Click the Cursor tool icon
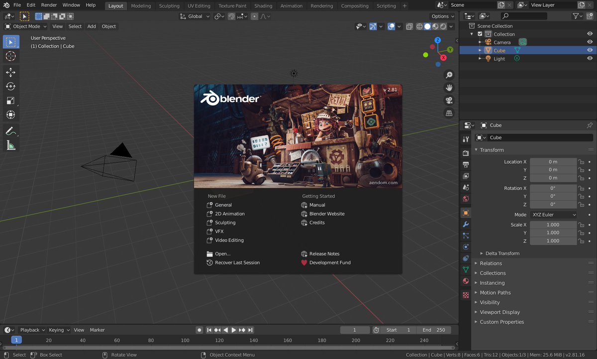Viewport: 597px width, 359px height. point(10,56)
